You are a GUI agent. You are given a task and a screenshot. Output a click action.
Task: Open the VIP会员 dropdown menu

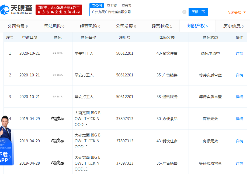[x=237, y=12]
